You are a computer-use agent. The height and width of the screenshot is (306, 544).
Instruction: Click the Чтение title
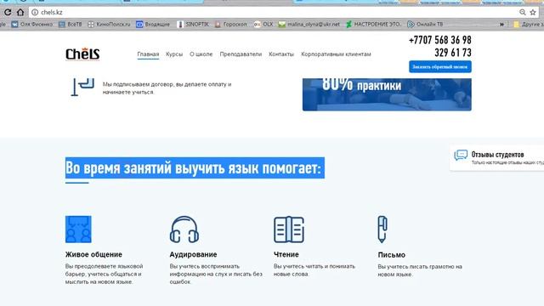click(286, 254)
